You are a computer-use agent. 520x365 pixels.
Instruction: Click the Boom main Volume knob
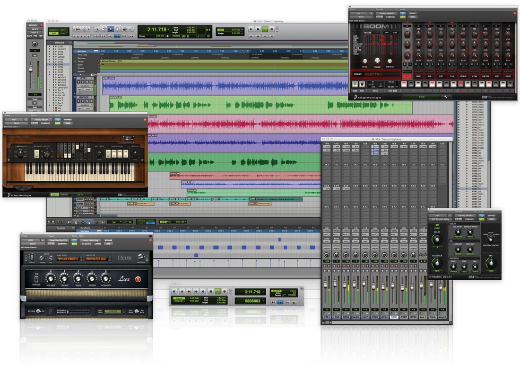click(x=377, y=61)
